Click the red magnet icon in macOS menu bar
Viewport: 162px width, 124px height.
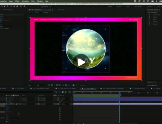click(135, 1)
